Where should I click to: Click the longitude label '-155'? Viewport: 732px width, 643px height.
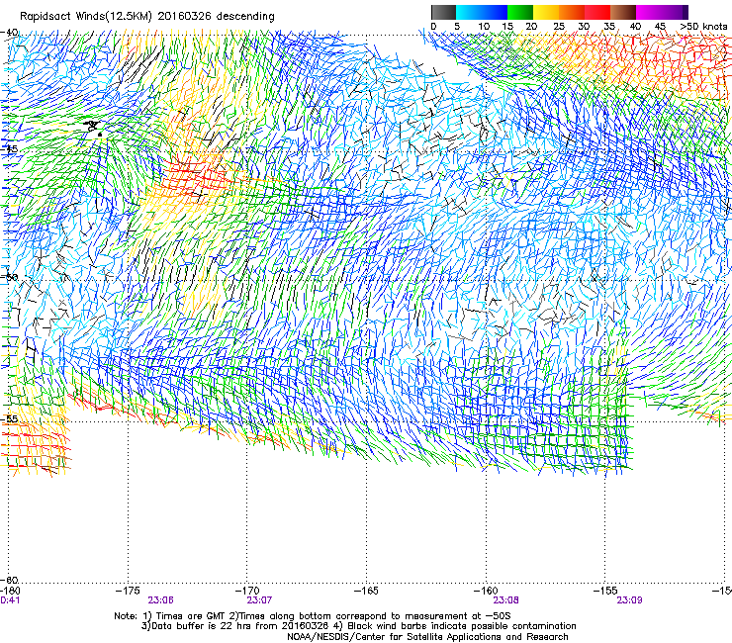click(605, 591)
